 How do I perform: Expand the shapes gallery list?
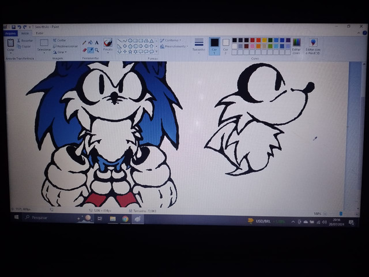[156, 51]
